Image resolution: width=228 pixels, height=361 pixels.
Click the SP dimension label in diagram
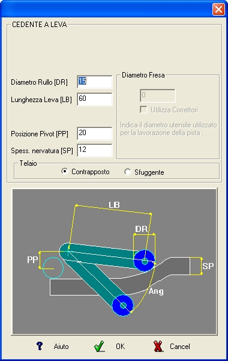208,266
